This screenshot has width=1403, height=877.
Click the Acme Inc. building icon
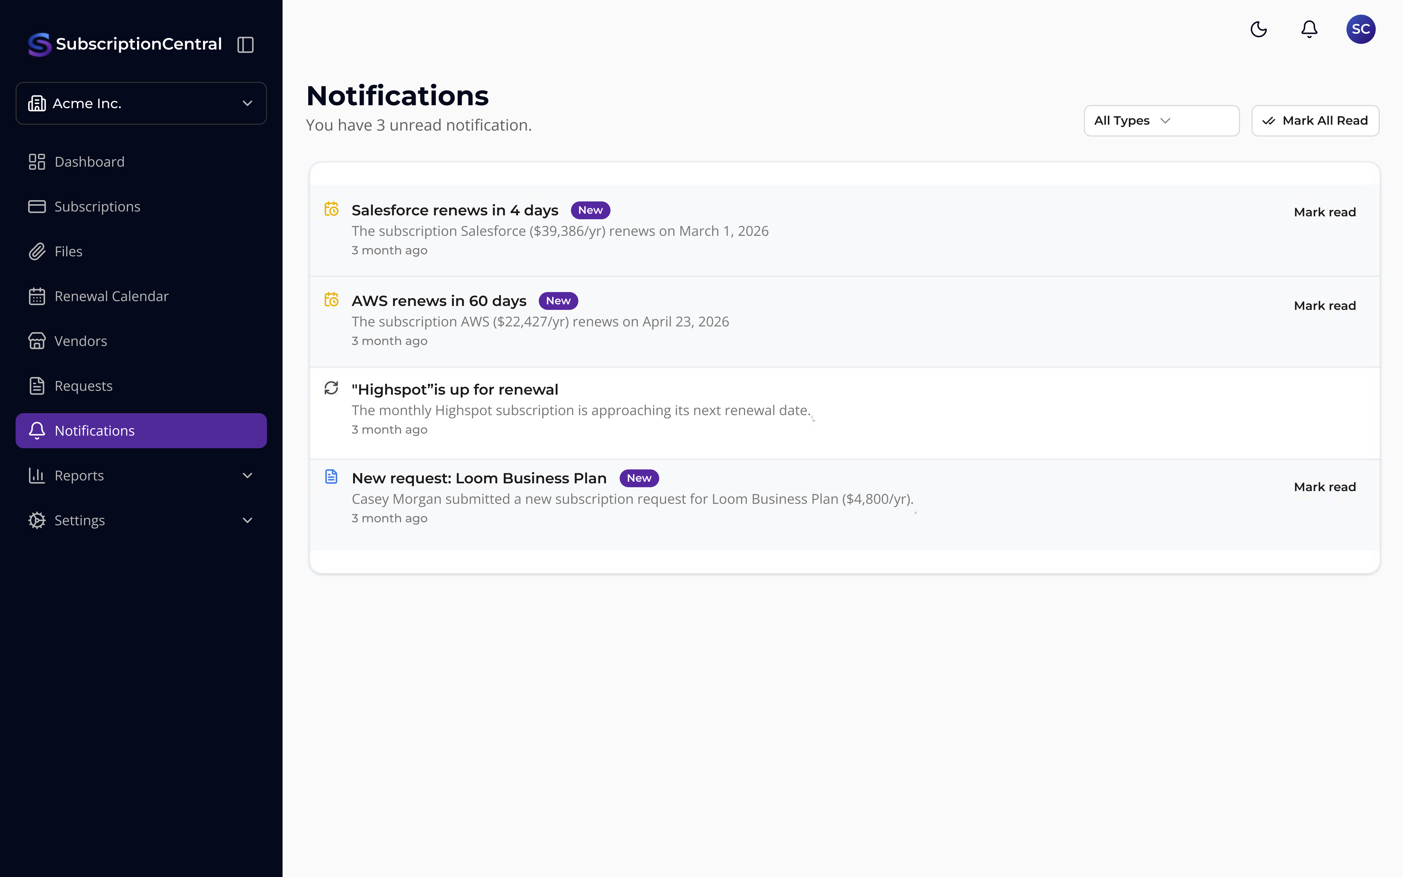pos(37,103)
